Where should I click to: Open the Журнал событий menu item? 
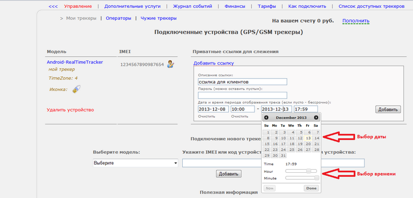[x=193, y=6]
